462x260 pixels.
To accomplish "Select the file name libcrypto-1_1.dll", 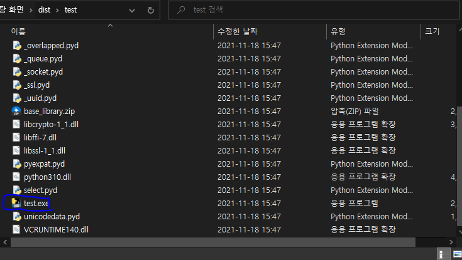I will click(x=52, y=125).
